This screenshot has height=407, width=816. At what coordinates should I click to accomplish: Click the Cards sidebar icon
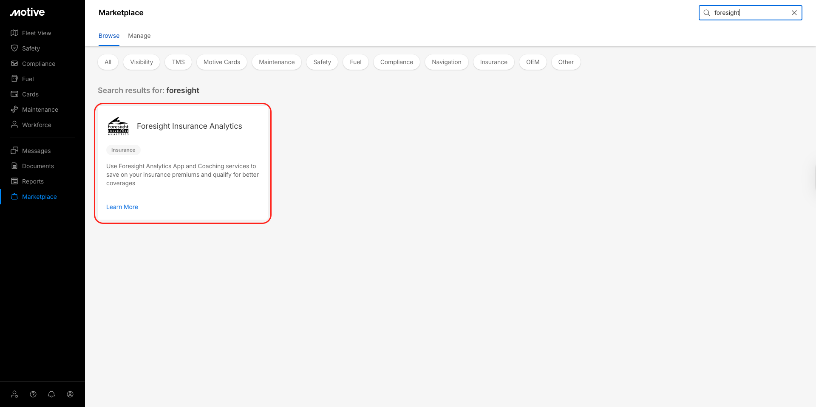pos(14,94)
